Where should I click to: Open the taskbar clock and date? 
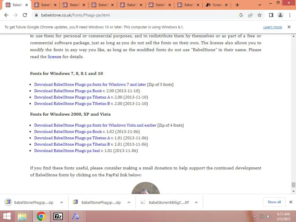283,217
